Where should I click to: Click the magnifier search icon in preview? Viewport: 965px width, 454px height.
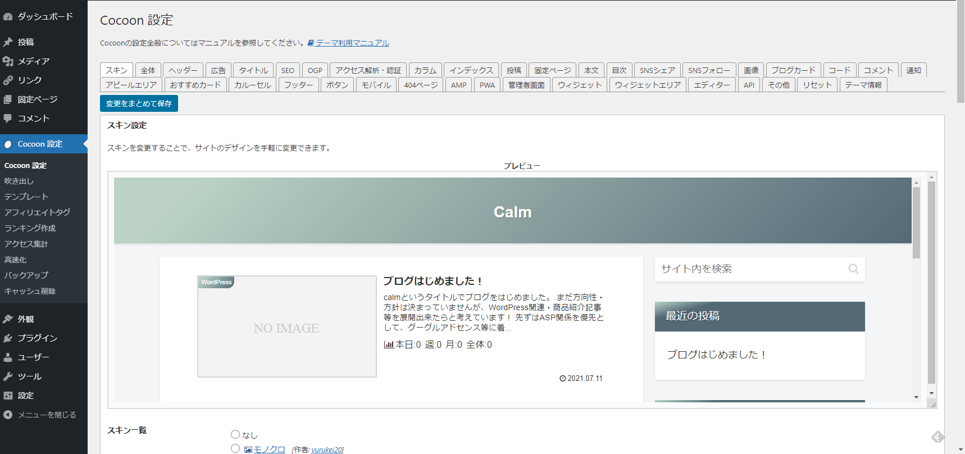[853, 269]
